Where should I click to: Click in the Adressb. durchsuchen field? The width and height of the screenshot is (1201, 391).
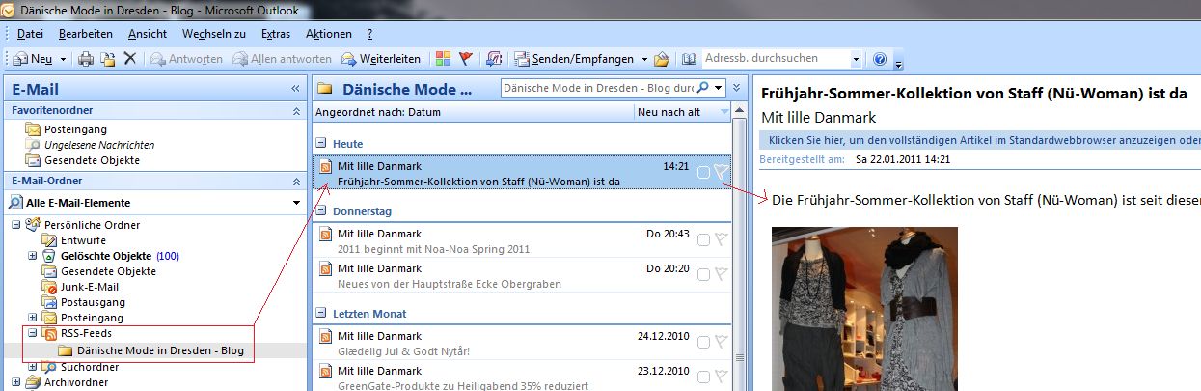[x=775, y=59]
